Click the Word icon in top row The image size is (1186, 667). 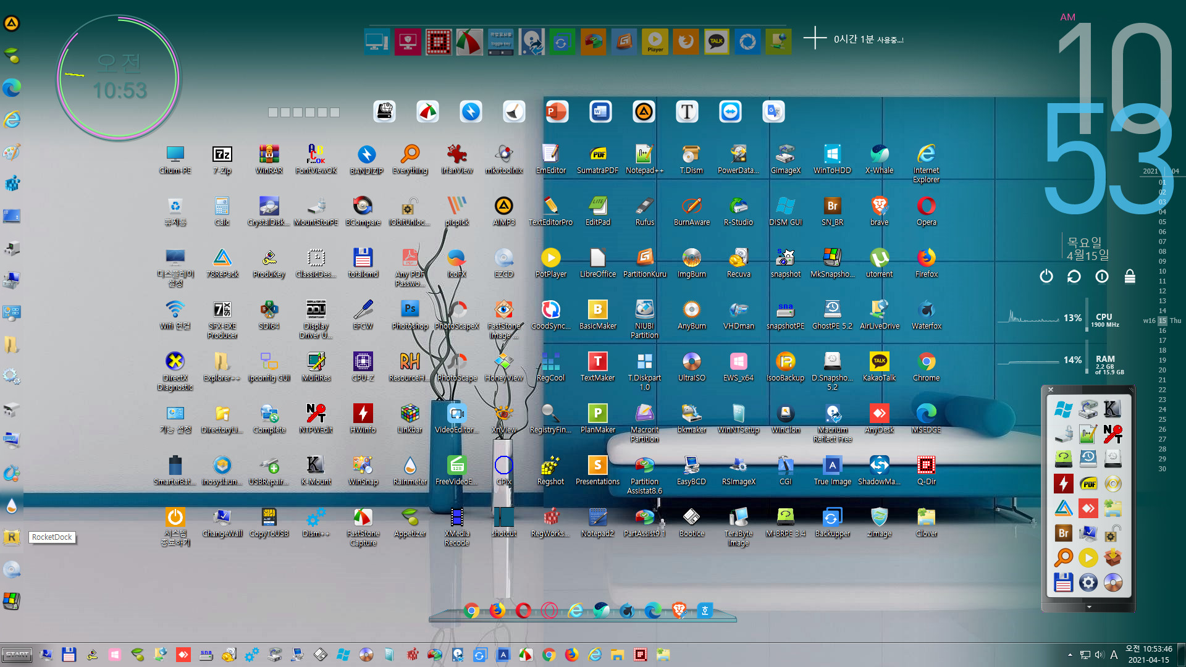(x=600, y=112)
